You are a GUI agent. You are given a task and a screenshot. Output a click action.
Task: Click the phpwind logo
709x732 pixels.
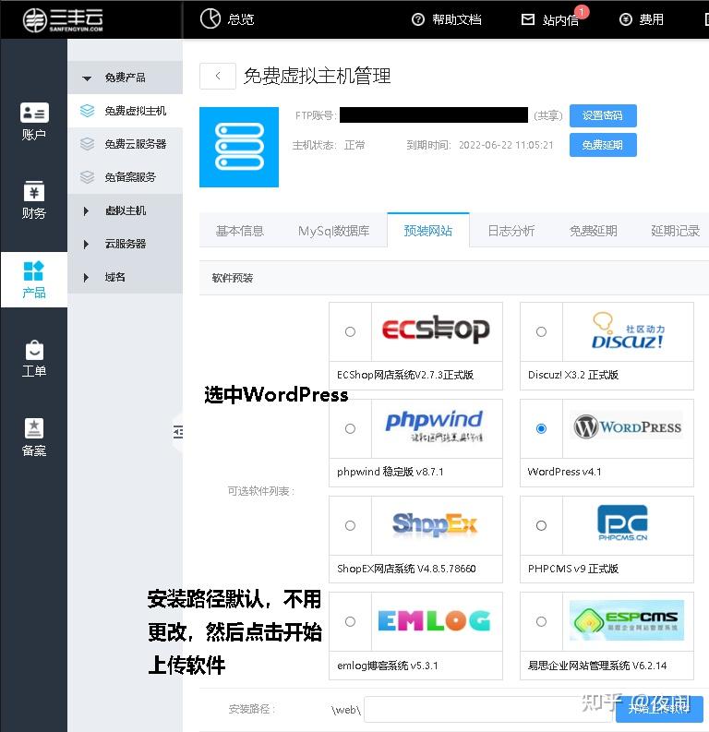434,426
